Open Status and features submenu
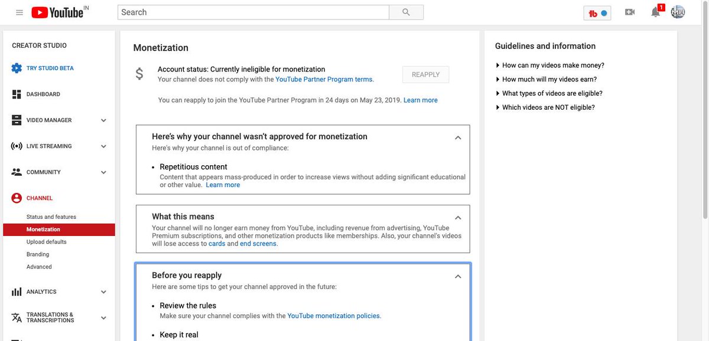709x341 pixels. click(x=51, y=217)
